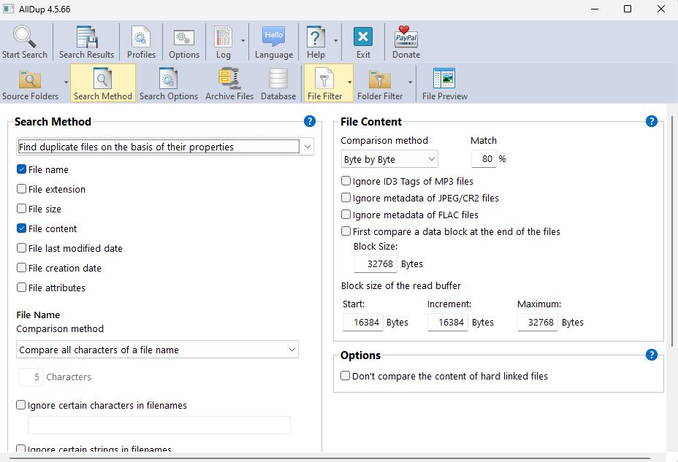Check First compare a data block option
The image size is (678, 462).
[x=346, y=231]
